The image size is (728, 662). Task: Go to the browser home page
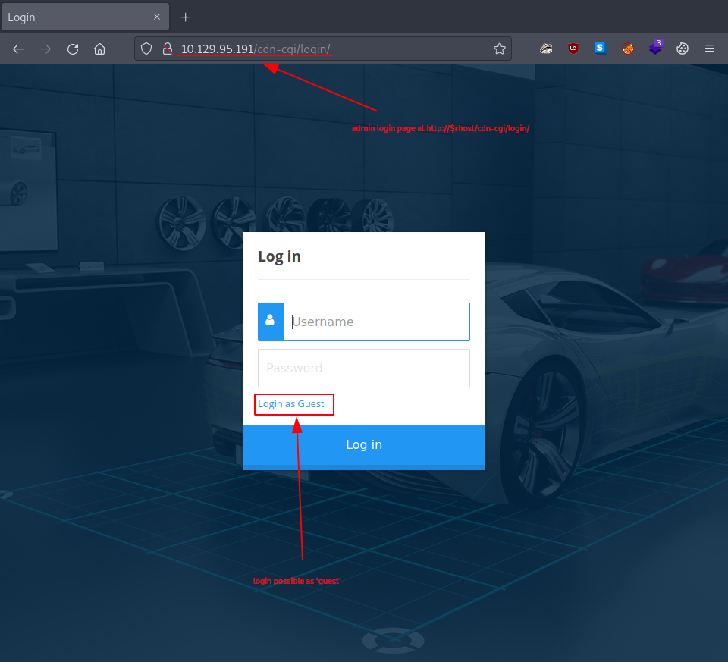(x=99, y=49)
